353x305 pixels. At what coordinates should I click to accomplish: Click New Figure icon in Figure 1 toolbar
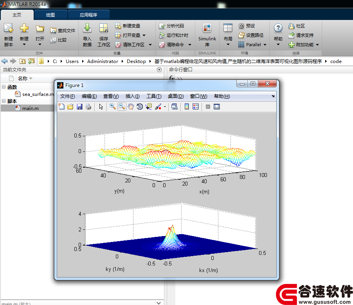click(61, 106)
